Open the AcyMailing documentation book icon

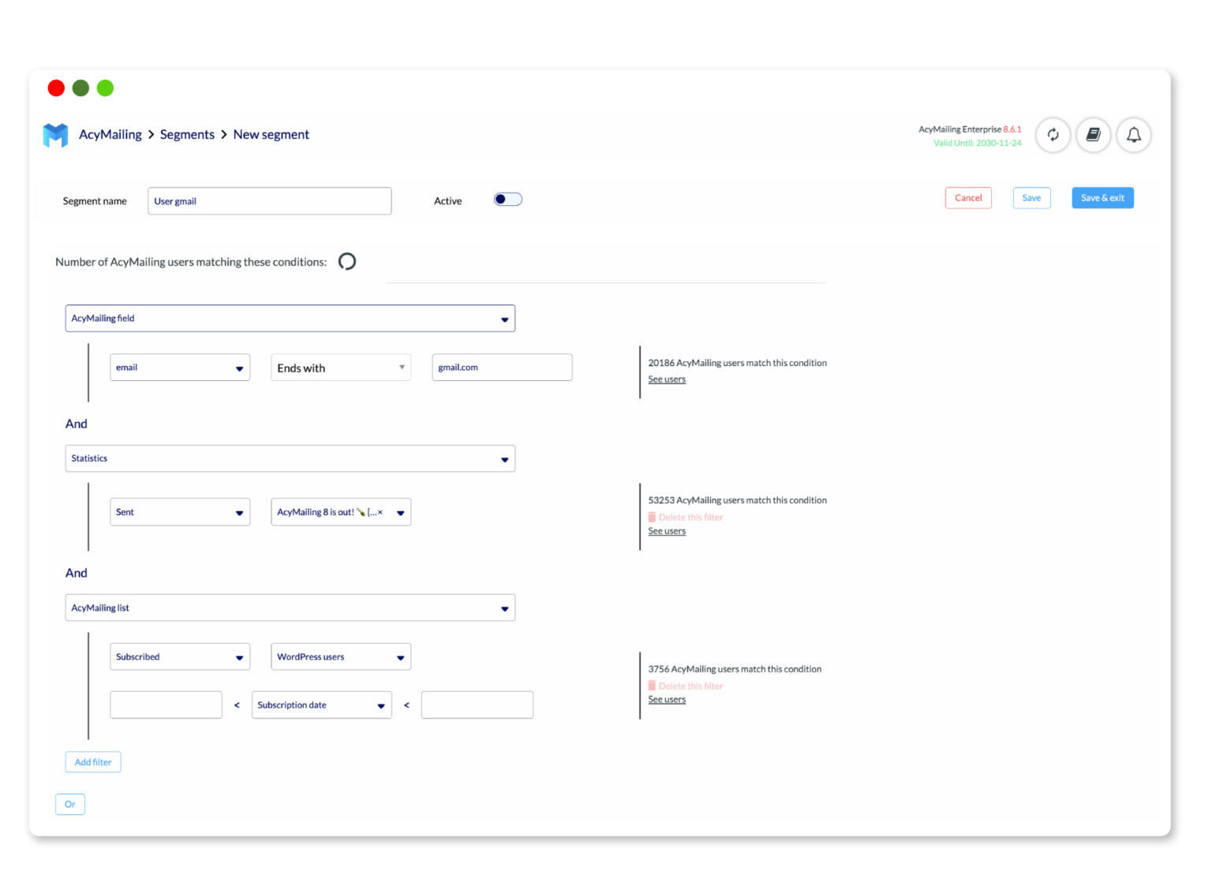(x=1094, y=135)
